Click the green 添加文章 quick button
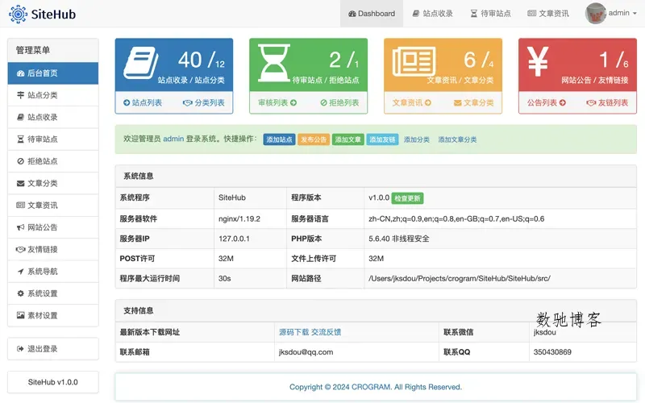The width and height of the screenshot is (645, 403). tap(348, 139)
